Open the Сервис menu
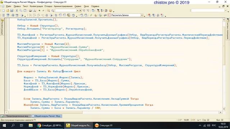This screenshot has width=230, height=129. 78,6
